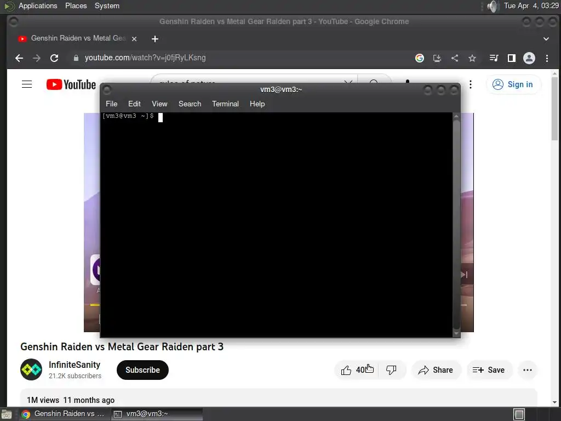Image resolution: width=561 pixels, height=421 pixels.
Task: Expand Chrome's tab search chevron
Action: coord(546,39)
